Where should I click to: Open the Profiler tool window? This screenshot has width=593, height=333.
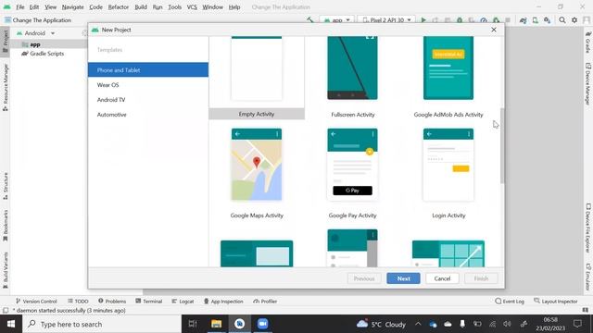pos(265,302)
